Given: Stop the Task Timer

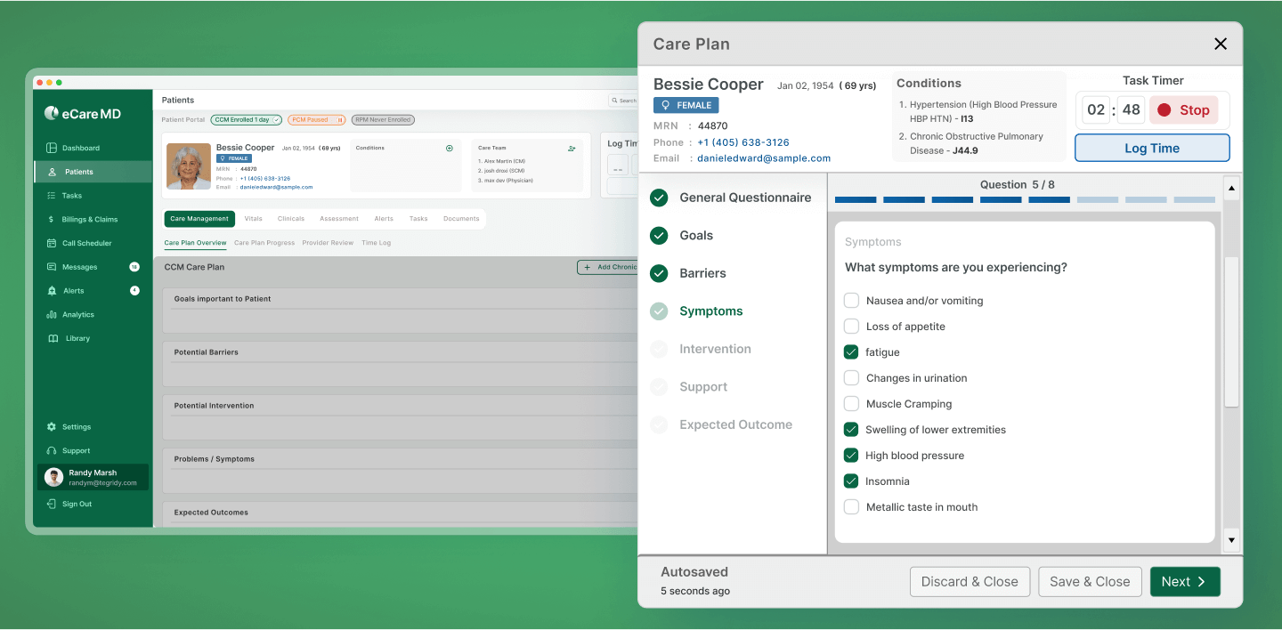Looking at the screenshot, I should (x=1183, y=109).
